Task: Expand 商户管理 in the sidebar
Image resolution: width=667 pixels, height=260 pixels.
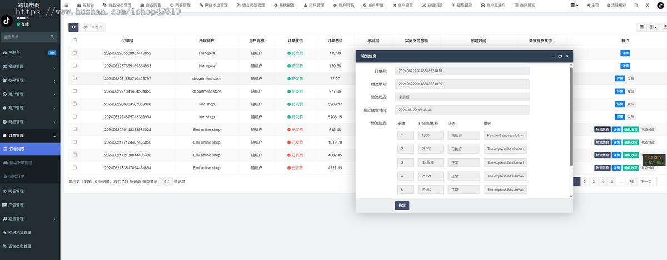Action: pos(30,108)
